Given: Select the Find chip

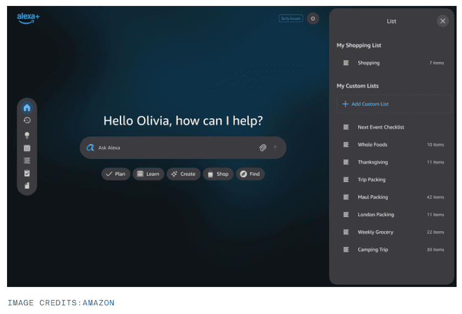Looking at the screenshot, I should pyautogui.click(x=250, y=174).
